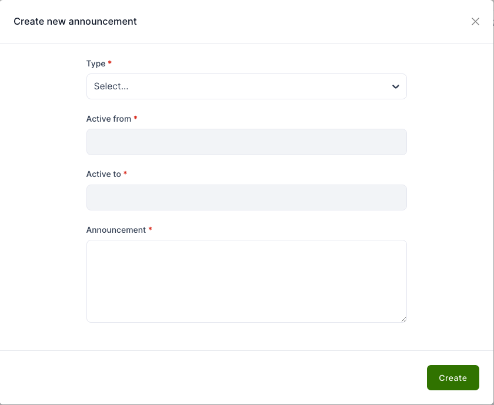
Task: Click the red asterisk beside Active to
Action: [x=125, y=173]
